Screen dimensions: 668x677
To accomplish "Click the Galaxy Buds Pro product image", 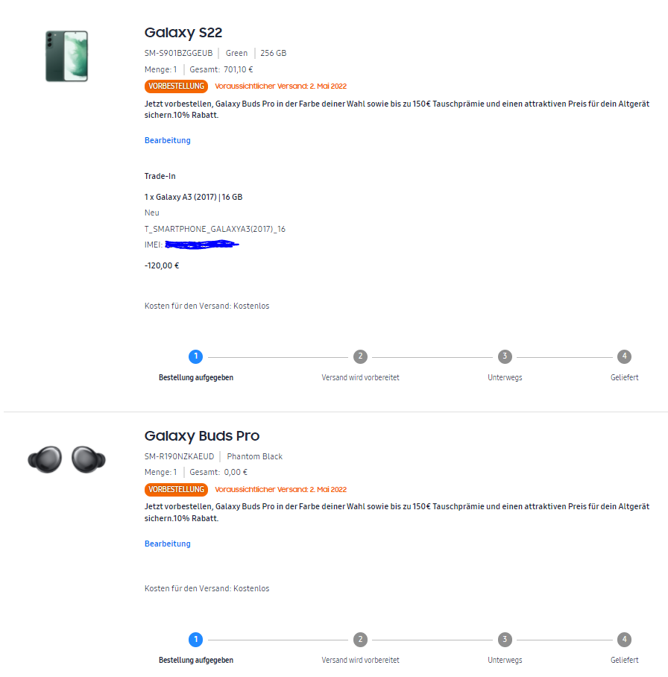I will click(x=66, y=459).
